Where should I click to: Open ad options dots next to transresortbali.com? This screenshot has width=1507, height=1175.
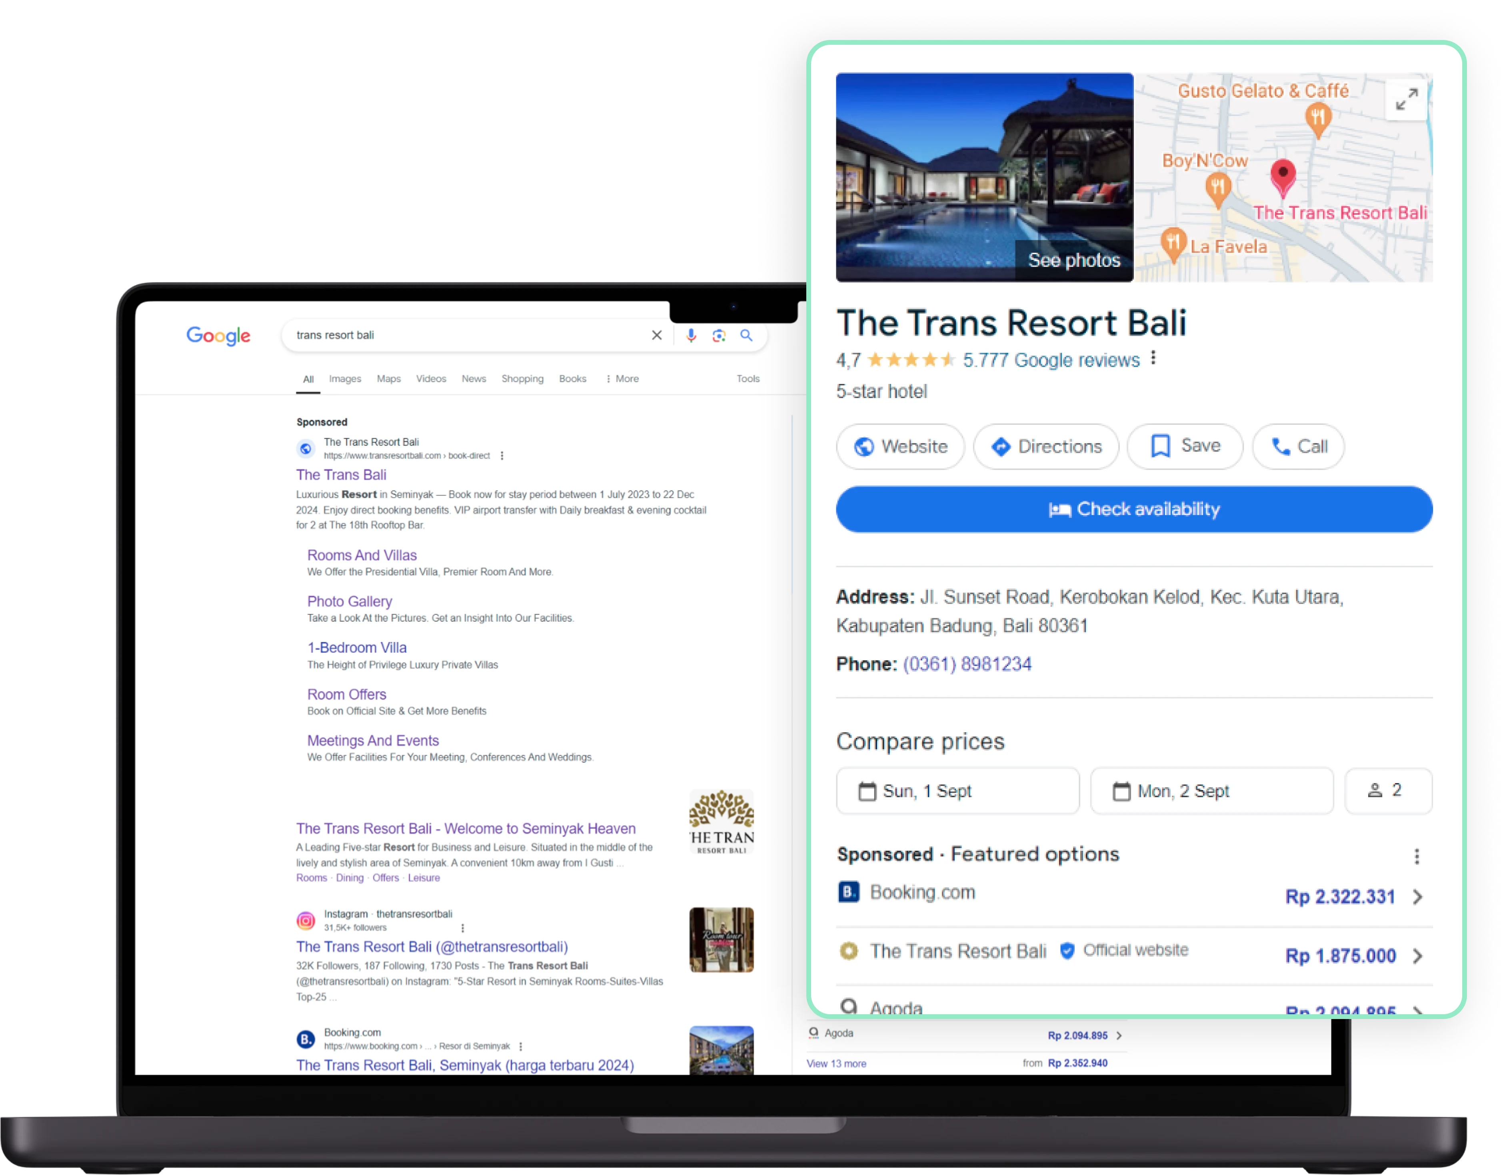(x=502, y=456)
